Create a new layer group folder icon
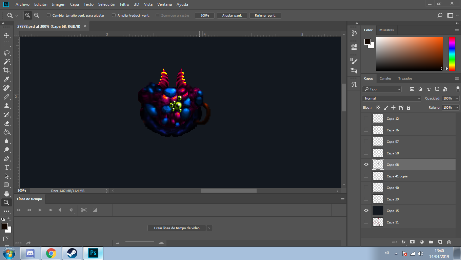The width and height of the screenshot is (461, 260). tap(431, 242)
